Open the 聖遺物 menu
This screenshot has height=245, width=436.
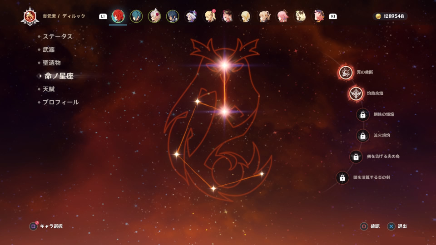(52, 63)
